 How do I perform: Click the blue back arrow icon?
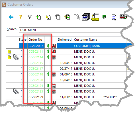coord(11,17)
